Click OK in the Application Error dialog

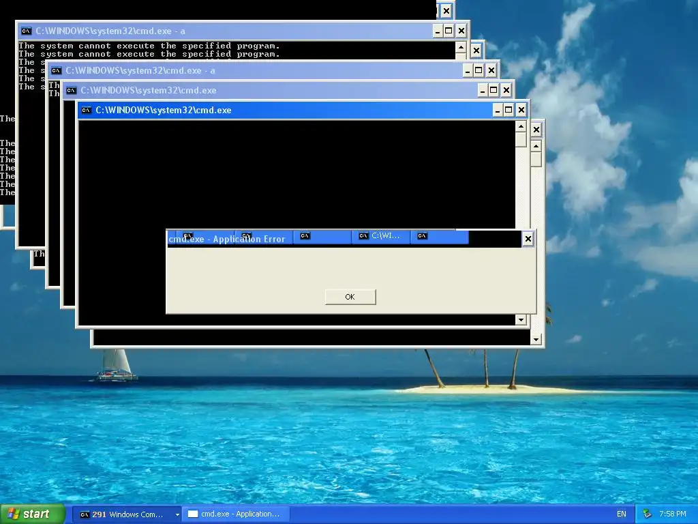[x=350, y=297]
